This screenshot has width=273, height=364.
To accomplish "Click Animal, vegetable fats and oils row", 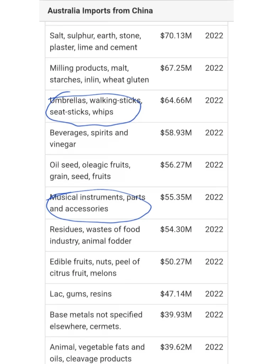I will [x=136, y=350].
